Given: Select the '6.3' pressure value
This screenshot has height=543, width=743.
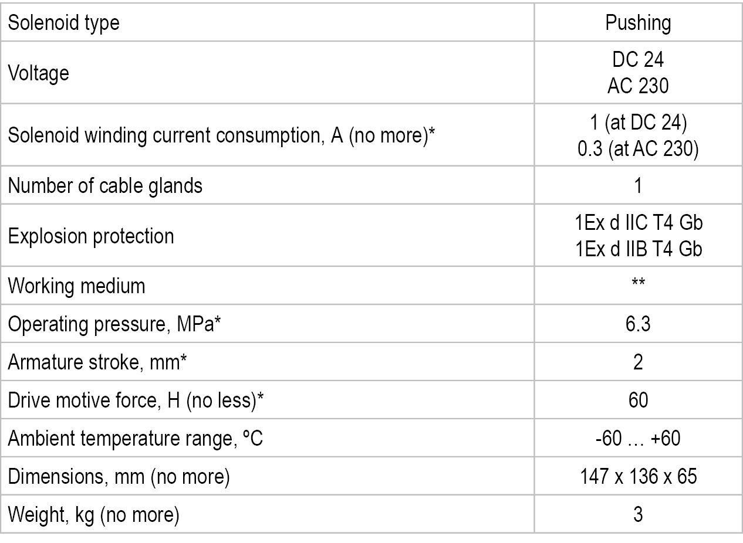Looking at the screenshot, I should point(638,324).
